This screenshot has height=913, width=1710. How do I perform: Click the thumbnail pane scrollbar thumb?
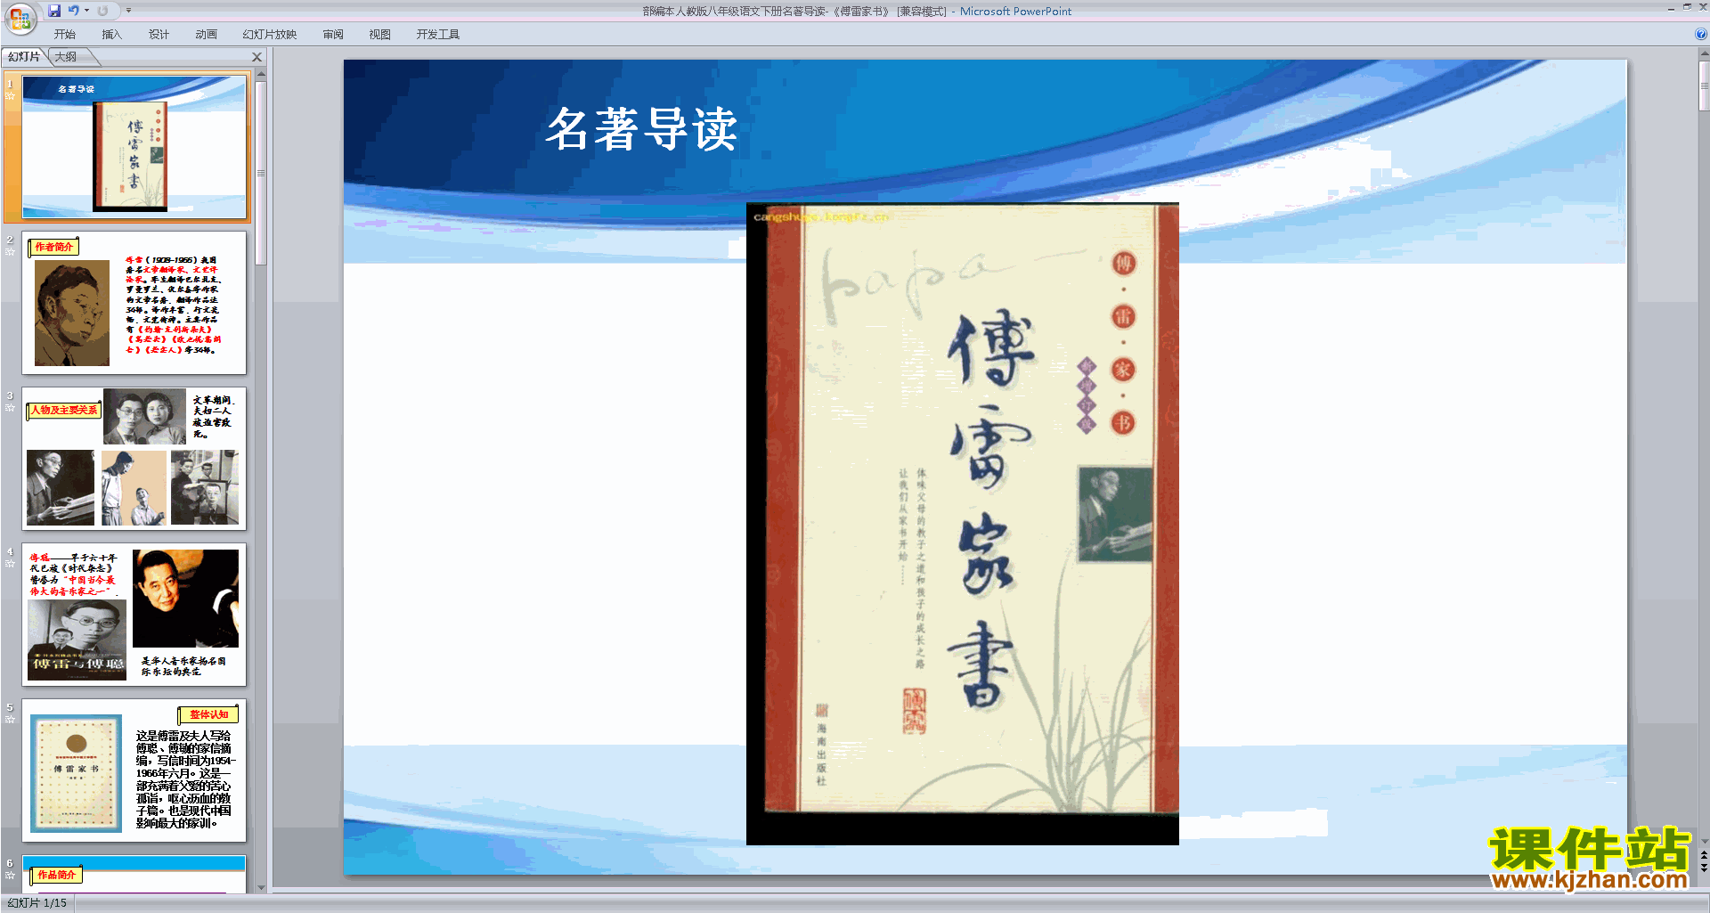point(261,174)
